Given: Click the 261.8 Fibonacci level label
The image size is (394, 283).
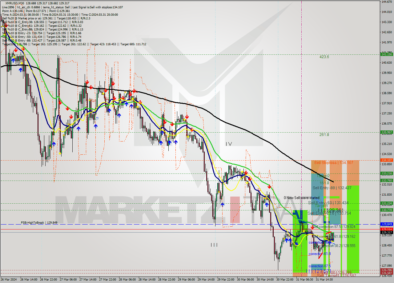Looking at the screenshot, I should pos(324,135).
